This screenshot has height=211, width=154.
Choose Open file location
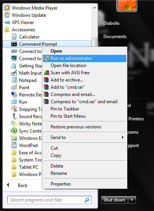[x=84, y=66]
